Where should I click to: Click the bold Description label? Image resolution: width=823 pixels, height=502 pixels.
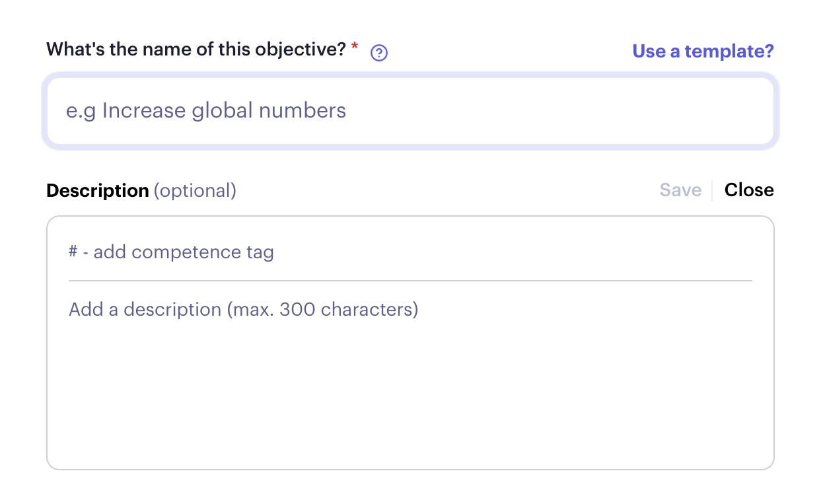coord(98,191)
